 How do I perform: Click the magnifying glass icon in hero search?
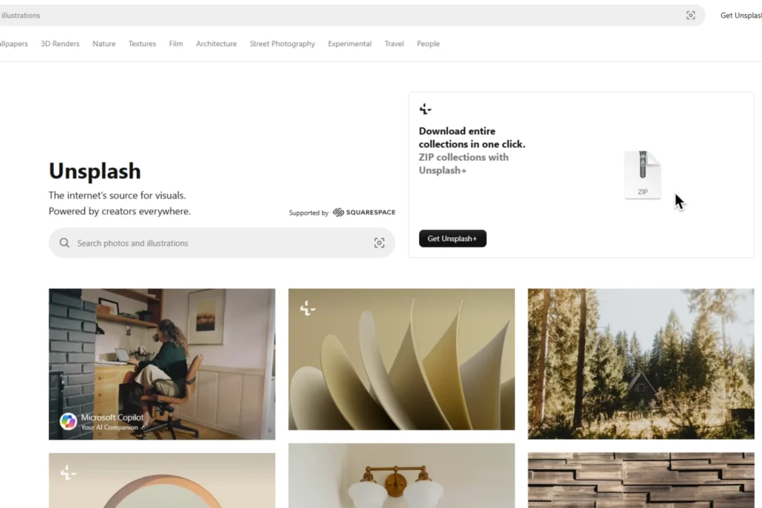64,242
